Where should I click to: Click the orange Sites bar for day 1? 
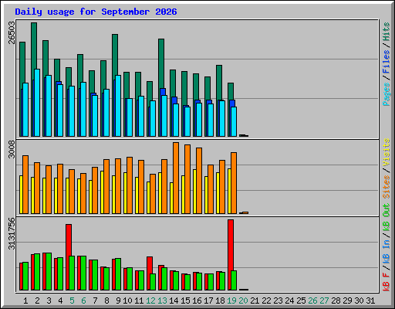(25, 185)
